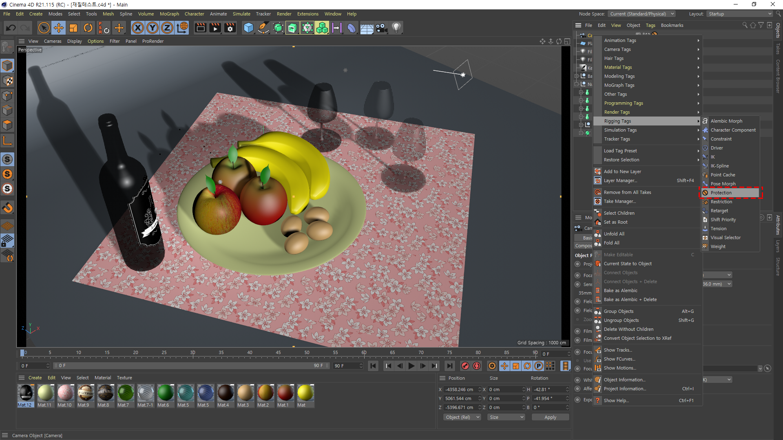Click the Undo arrow icon
This screenshot has height=440, width=783.
11,28
